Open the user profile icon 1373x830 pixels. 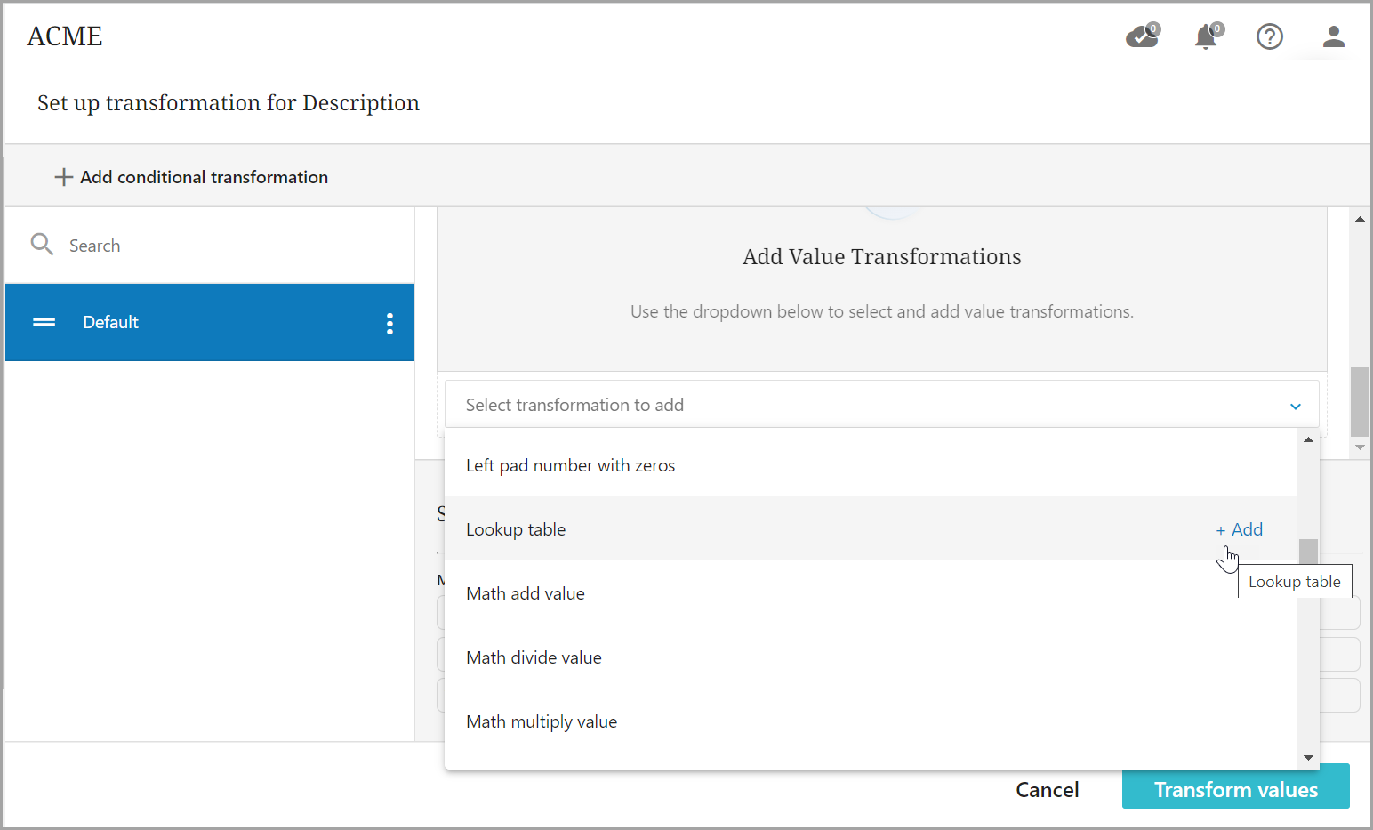pyautogui.click(x=1333, y=36)
